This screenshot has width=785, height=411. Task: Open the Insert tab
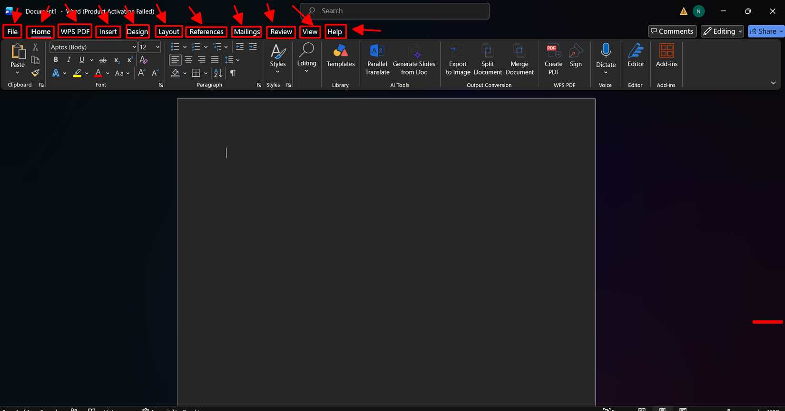(x=108, y=32)
